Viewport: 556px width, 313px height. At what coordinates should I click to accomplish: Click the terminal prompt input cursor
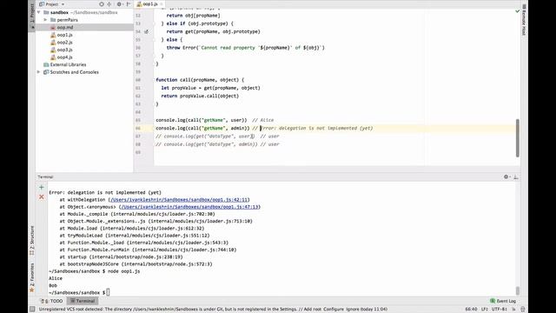[x=108, y=292]
